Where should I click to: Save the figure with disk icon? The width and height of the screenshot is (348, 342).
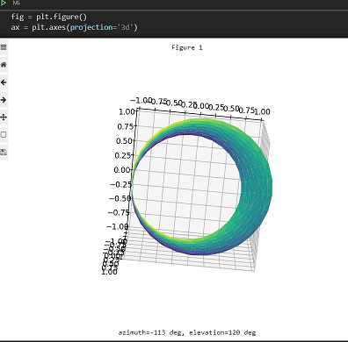coord(4,153)
